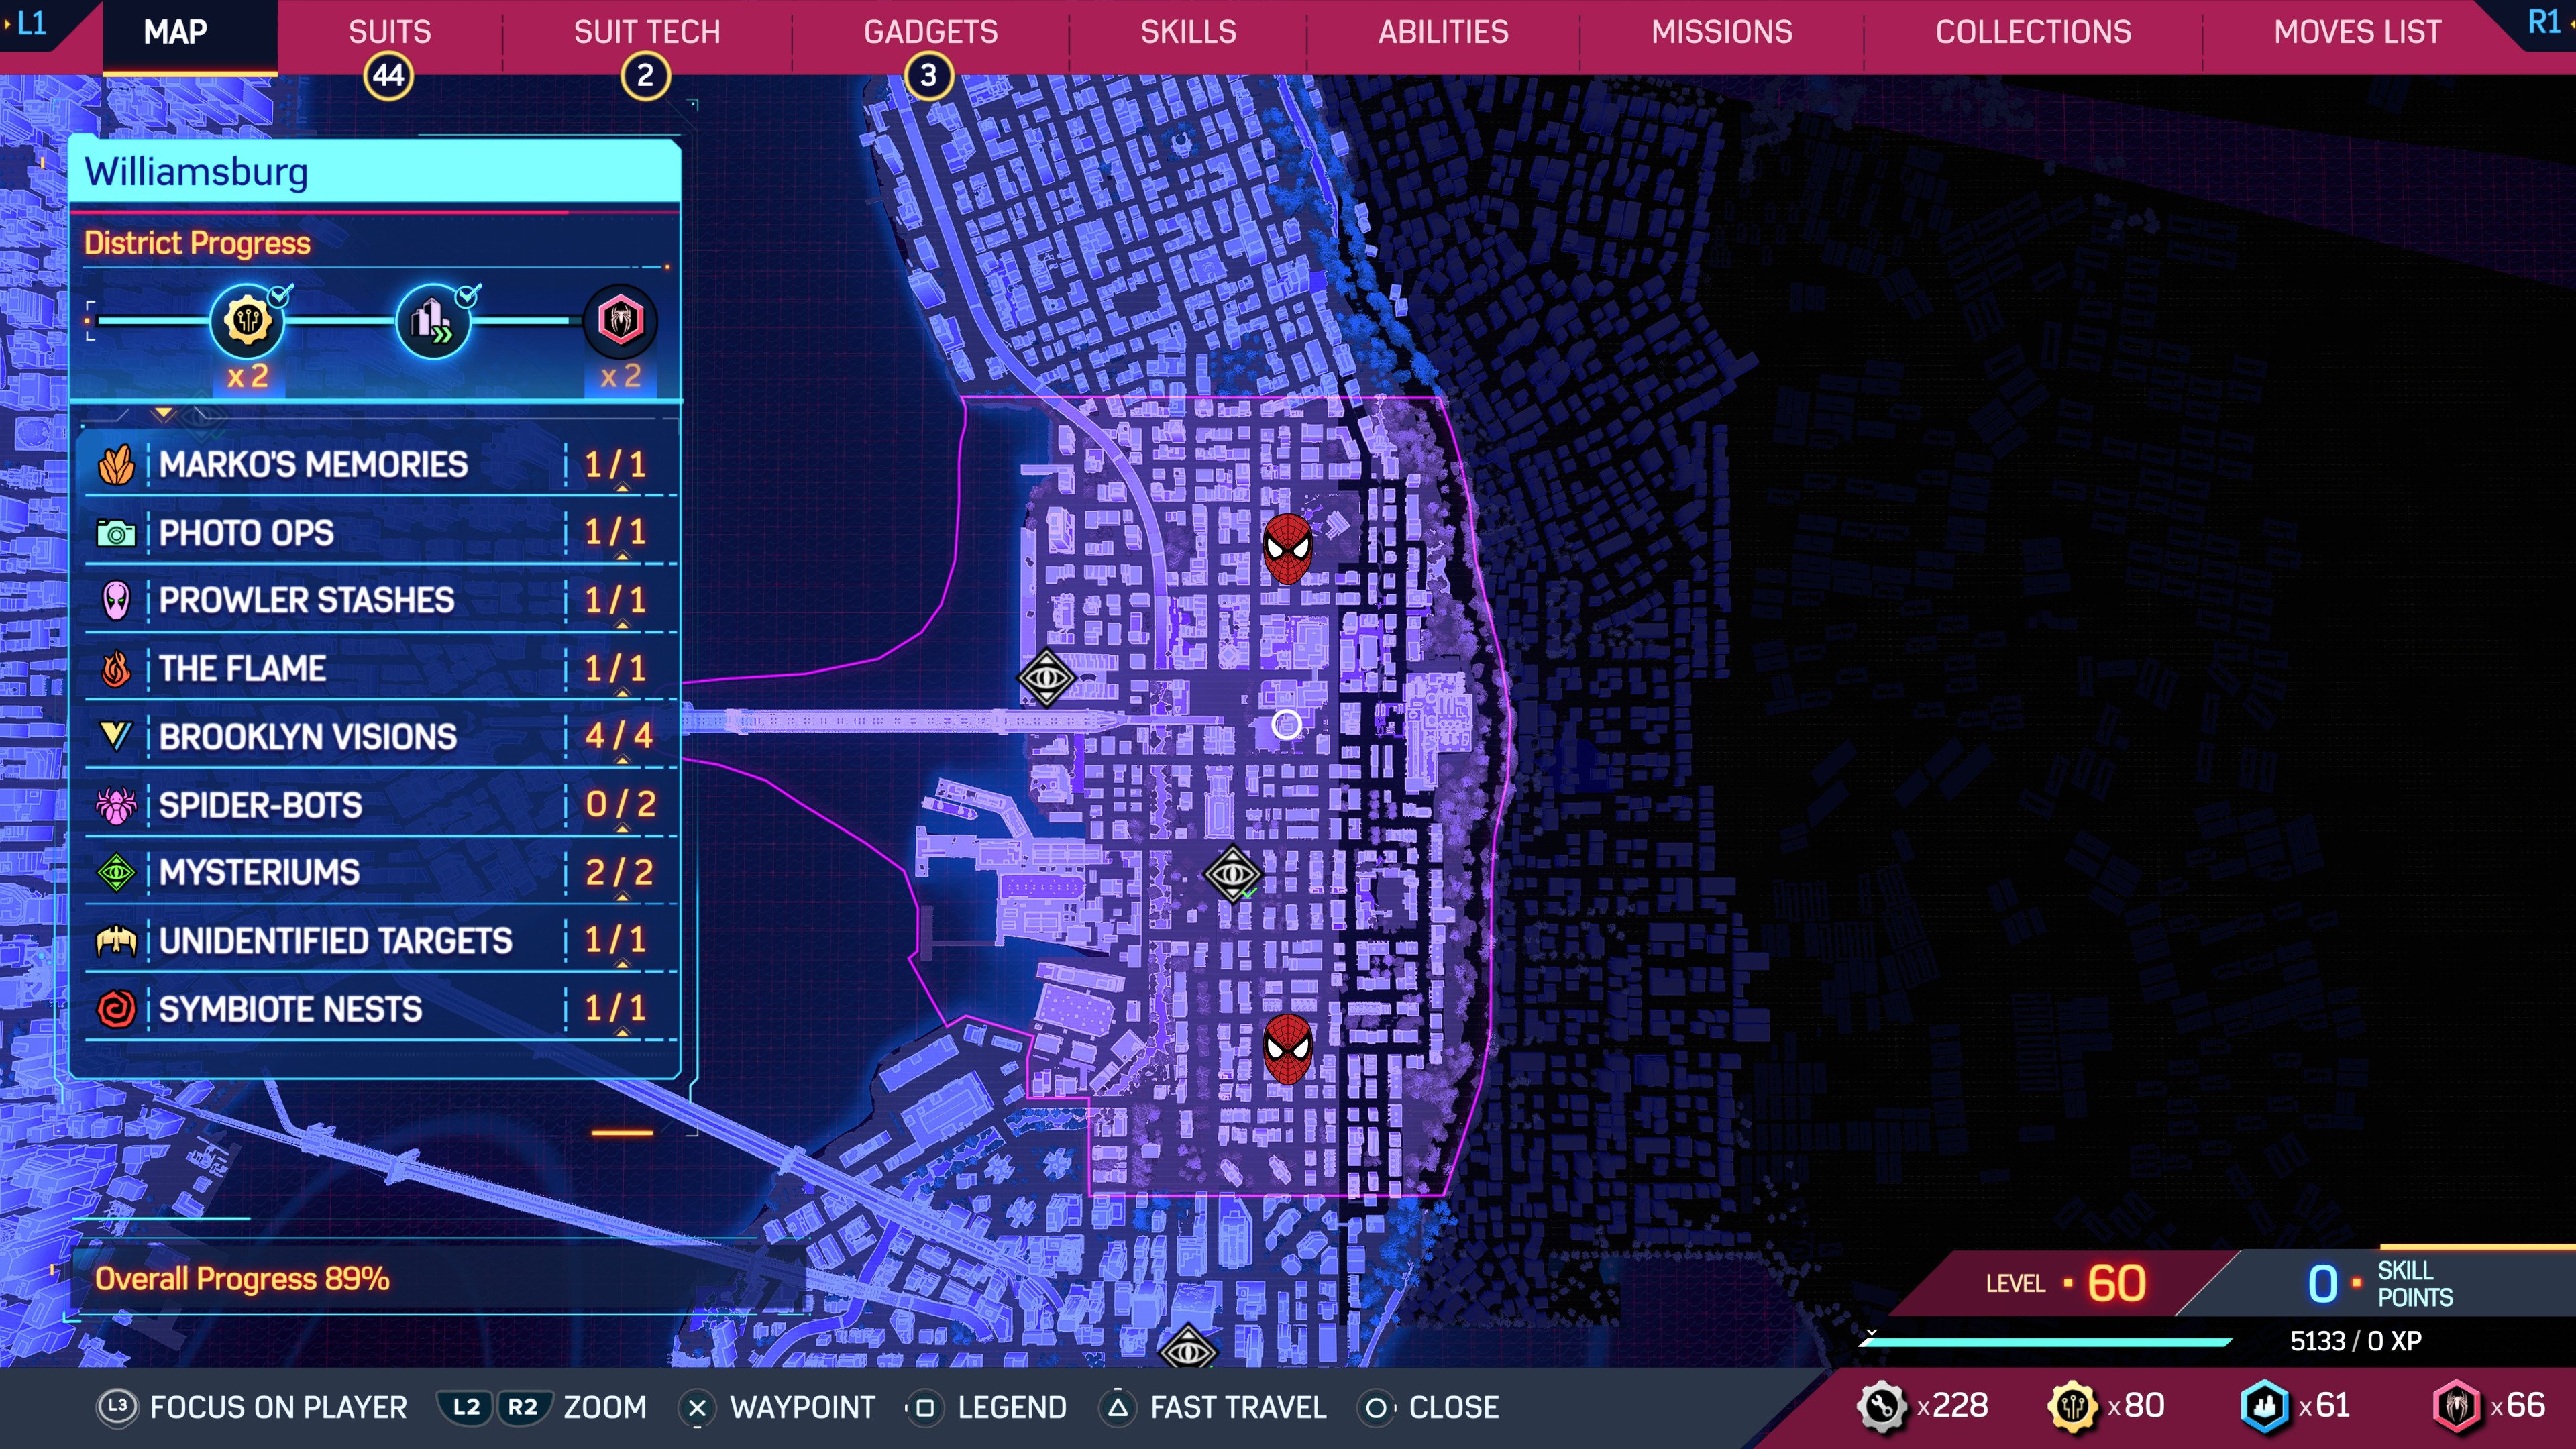
Task: Click The Flame fire icon
Action: (116, 668)
